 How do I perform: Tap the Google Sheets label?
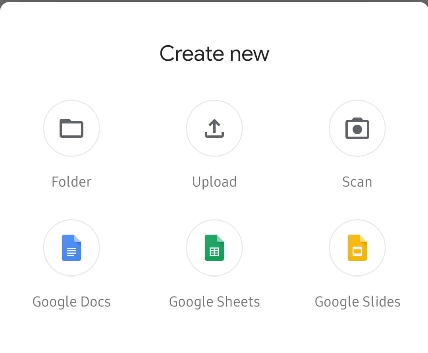(x=214, y=301)
